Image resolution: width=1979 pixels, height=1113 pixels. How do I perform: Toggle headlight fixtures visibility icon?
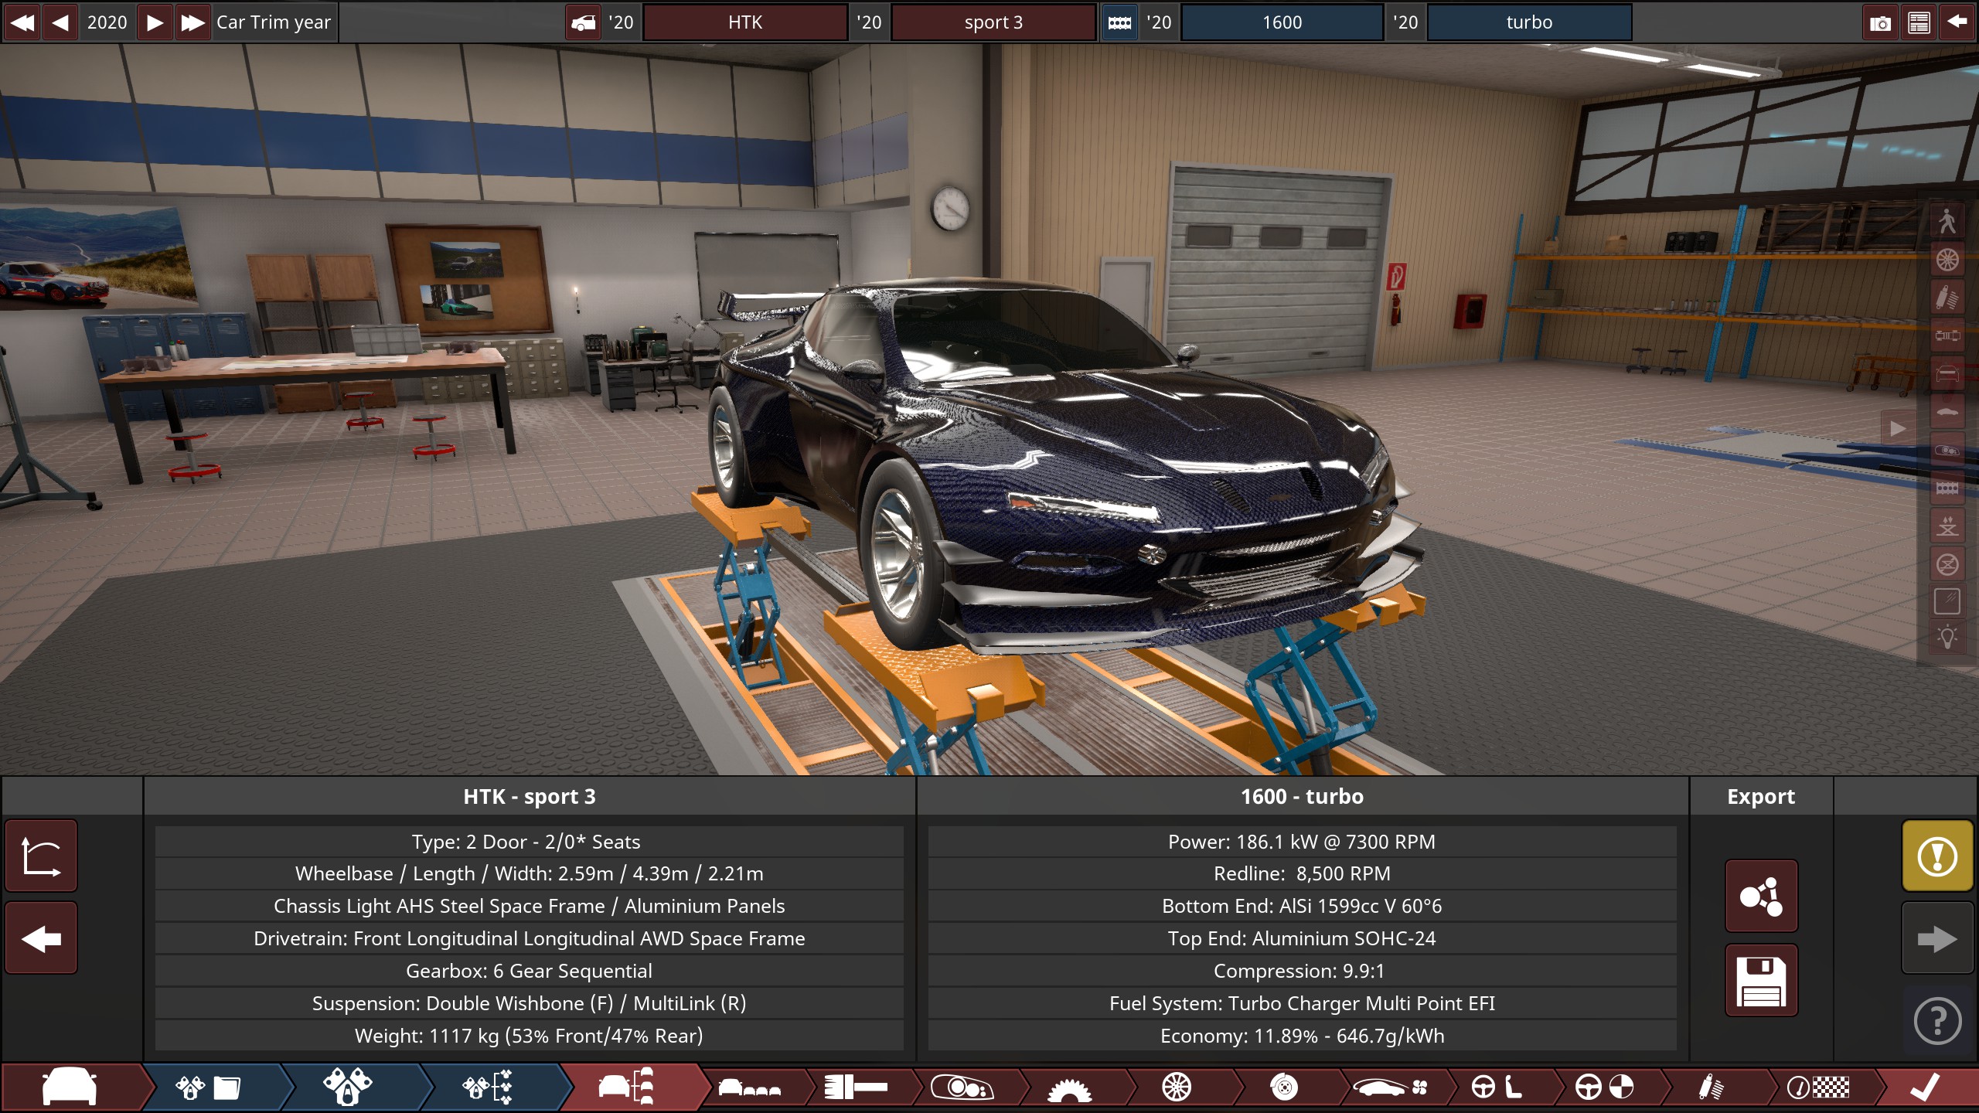(1947, 450)
